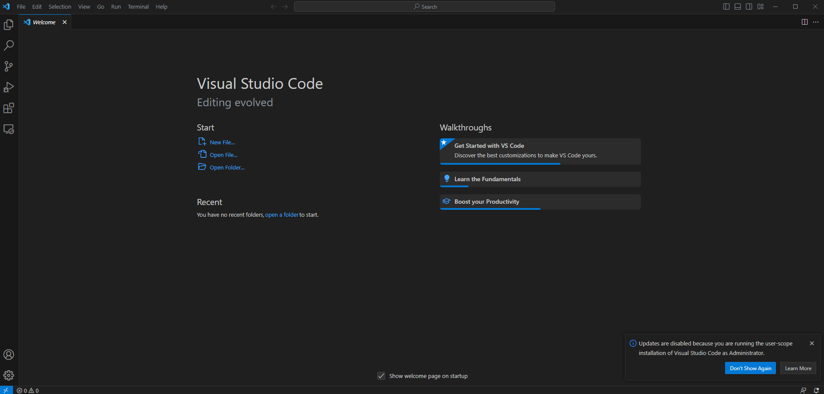
Task: Open the Go menu
Action: (101, 7)
